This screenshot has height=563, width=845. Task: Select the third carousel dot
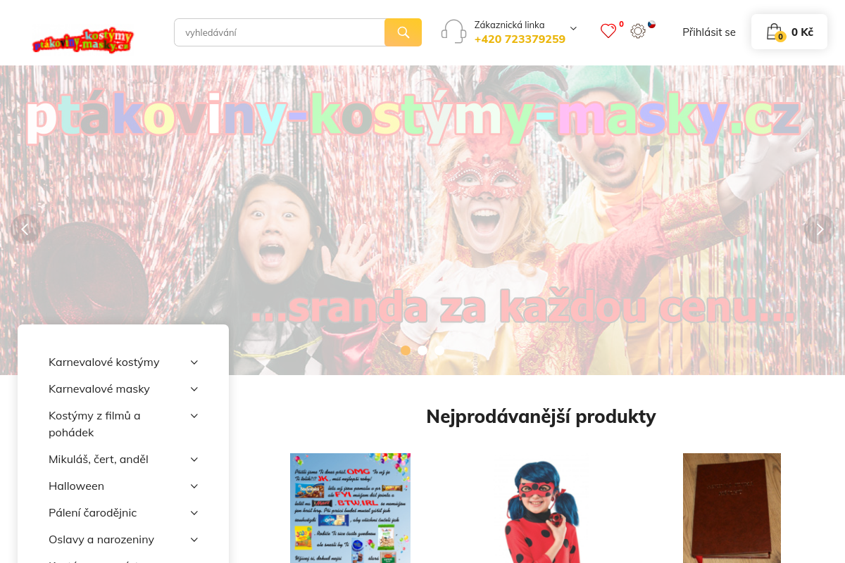(x=439, y=350)
